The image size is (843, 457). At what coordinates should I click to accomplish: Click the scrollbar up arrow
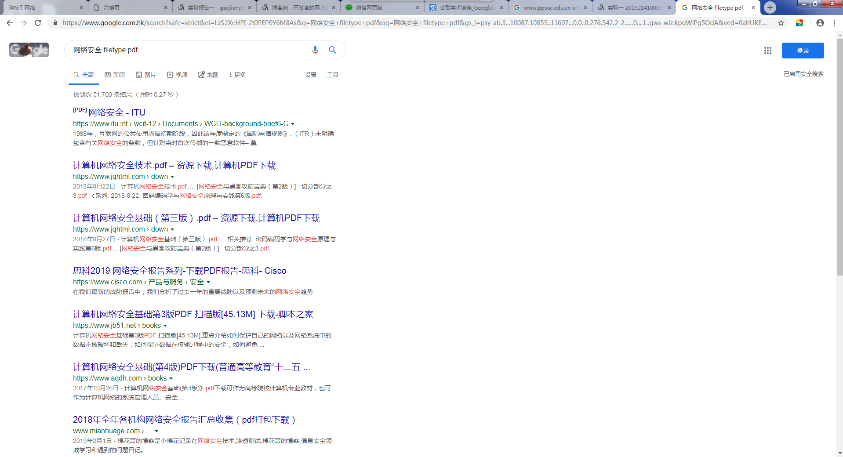tap(840, 34)
